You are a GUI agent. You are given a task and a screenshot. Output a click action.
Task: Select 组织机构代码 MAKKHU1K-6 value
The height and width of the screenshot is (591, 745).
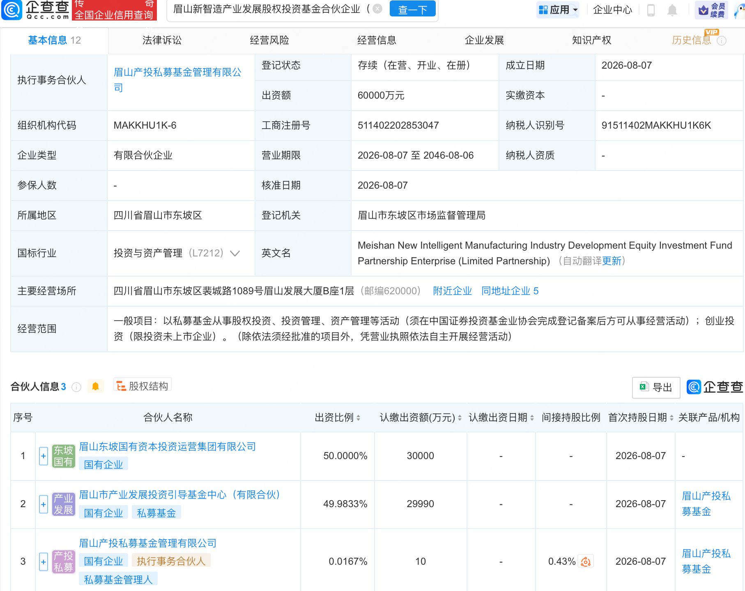(x=145, y=125)
